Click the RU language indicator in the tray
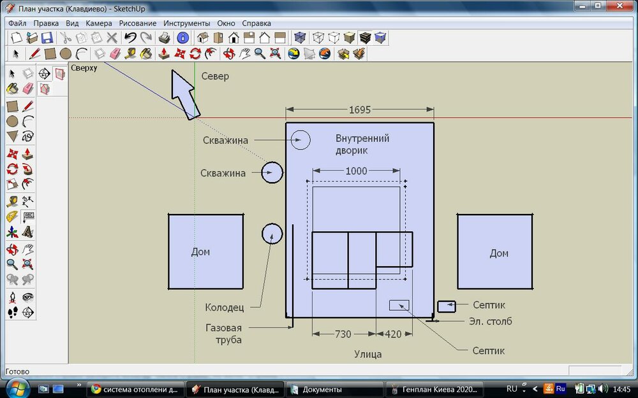 [x=512, y=388]
